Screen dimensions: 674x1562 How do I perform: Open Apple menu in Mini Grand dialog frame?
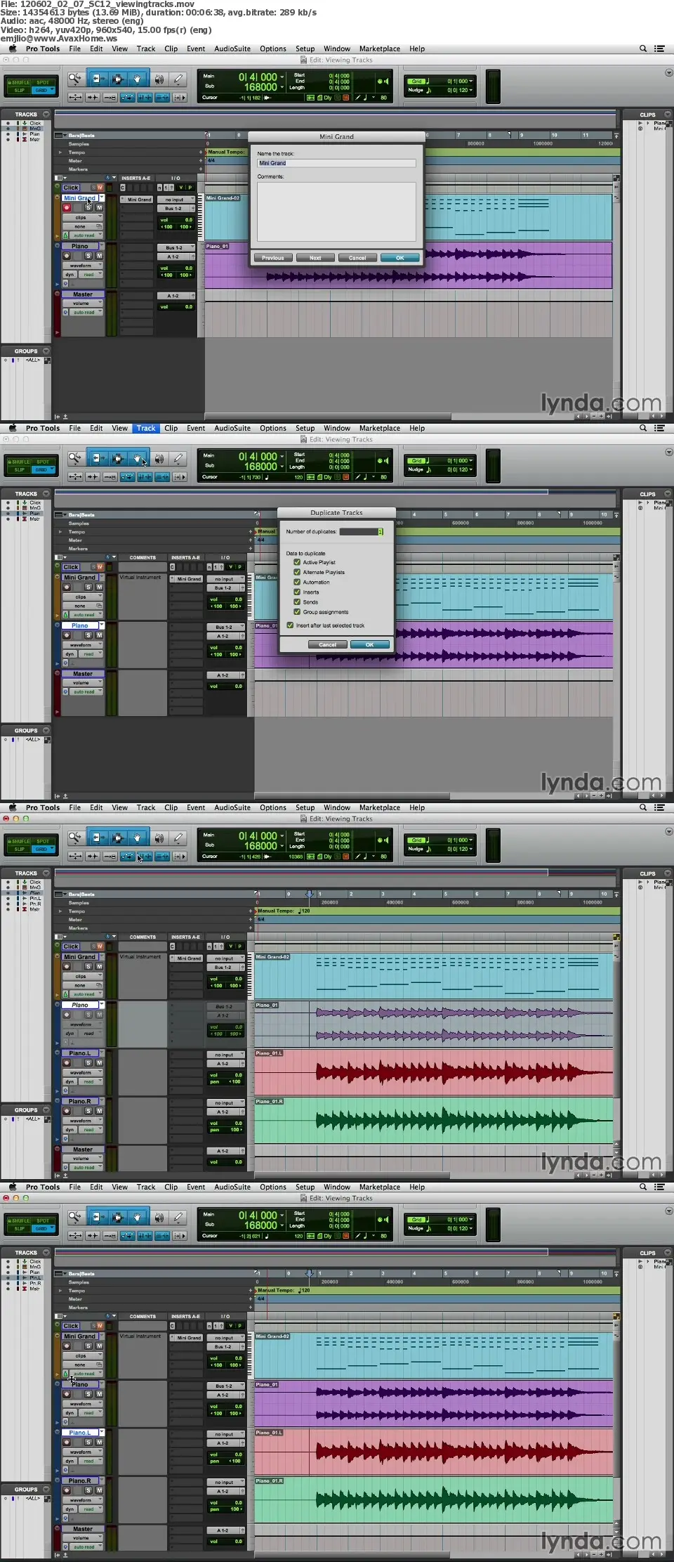click(12, 48)
